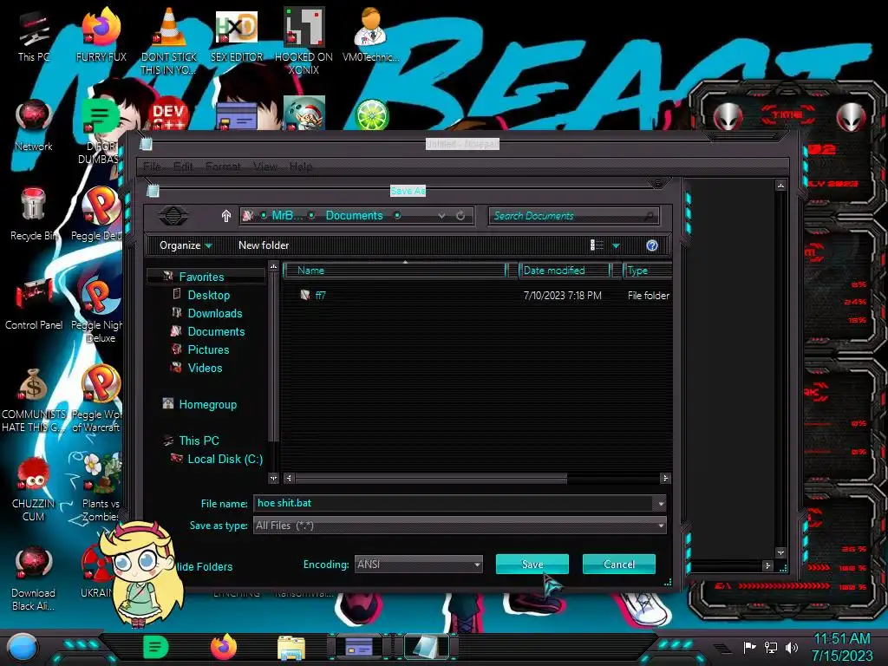The width and height of the screenshot is (888, 666).
Task: Click the back/forward navigation emblem
Action: [173, 216]
